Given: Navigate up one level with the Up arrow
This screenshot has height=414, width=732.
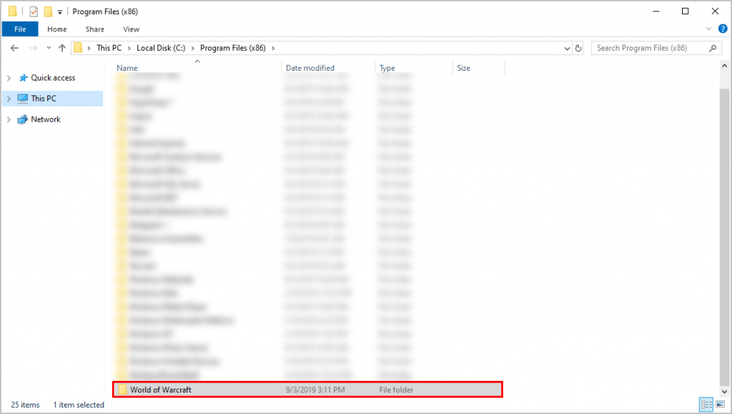Looking at the screenshot, I should (61, 48).
